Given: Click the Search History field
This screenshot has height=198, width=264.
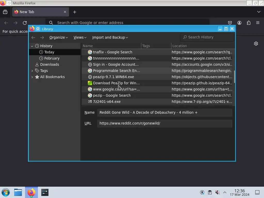Looking at the screenshot, I should tap(207, 37).
